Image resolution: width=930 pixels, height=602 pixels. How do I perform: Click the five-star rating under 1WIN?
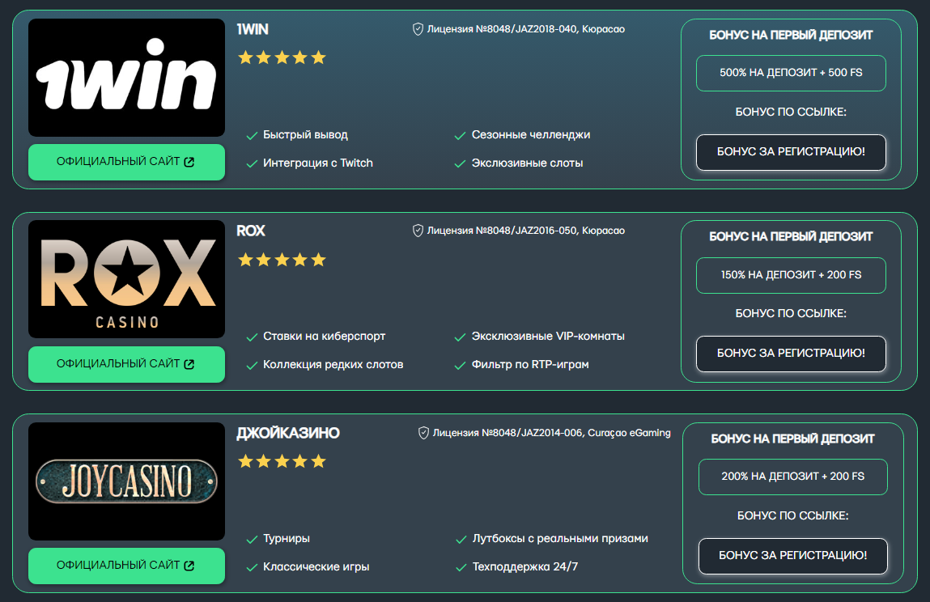pyautogui.click(x=282, y=57)
